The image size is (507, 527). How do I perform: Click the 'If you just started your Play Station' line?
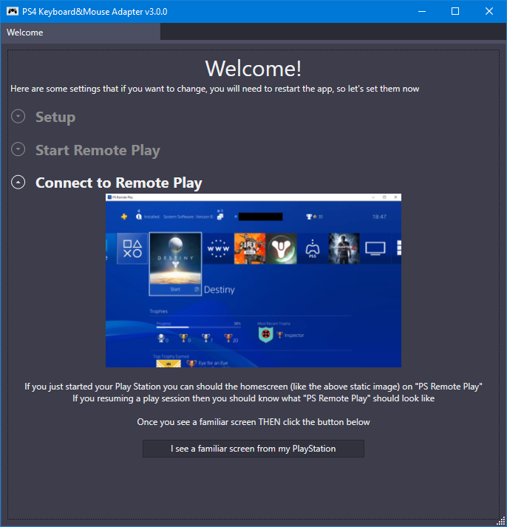253,387
